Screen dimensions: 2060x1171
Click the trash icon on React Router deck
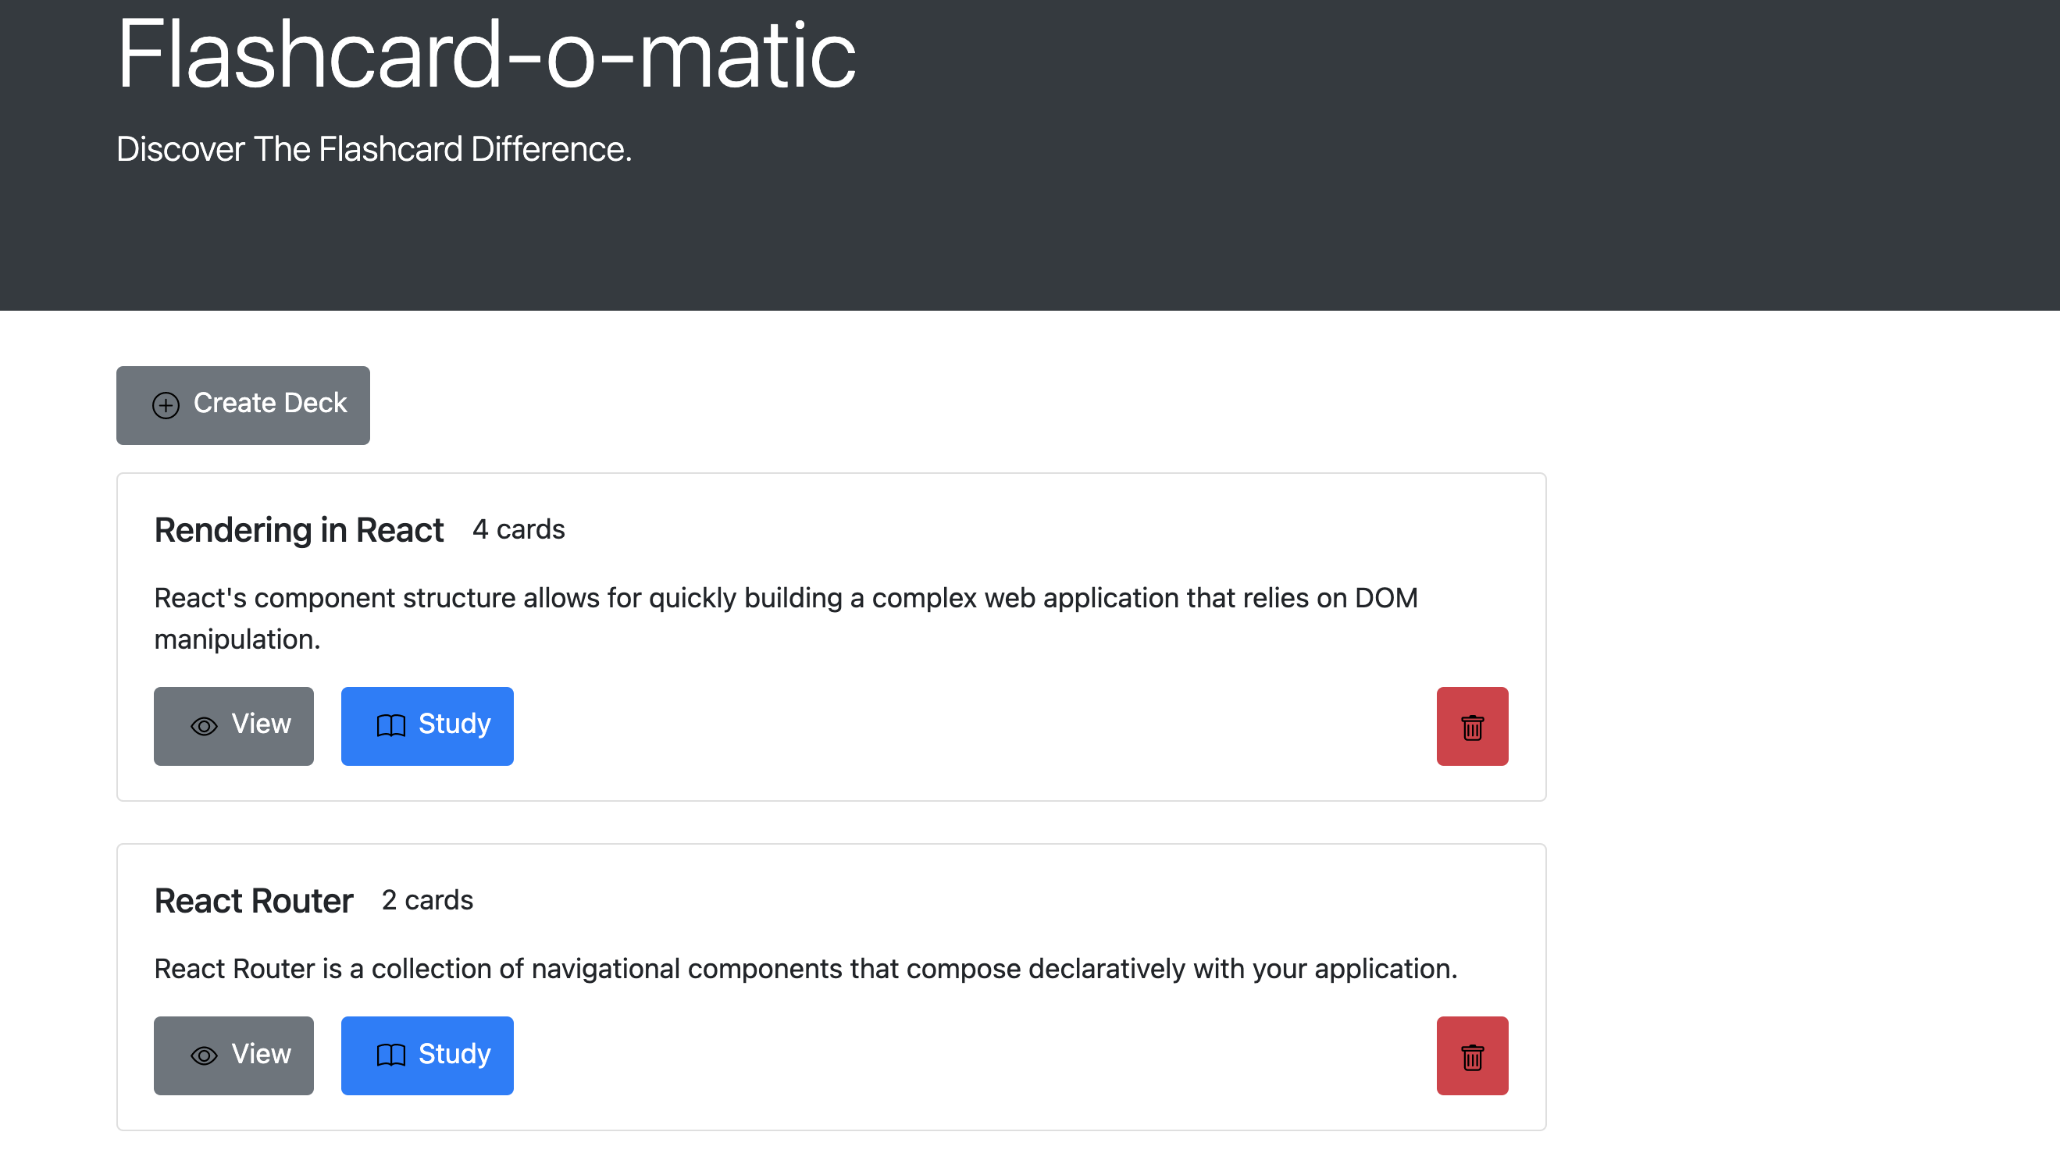(x=1471, y=1056)
